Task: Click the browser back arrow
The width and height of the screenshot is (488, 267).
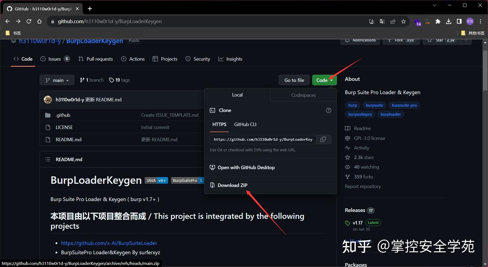Action: pos(7,21)
